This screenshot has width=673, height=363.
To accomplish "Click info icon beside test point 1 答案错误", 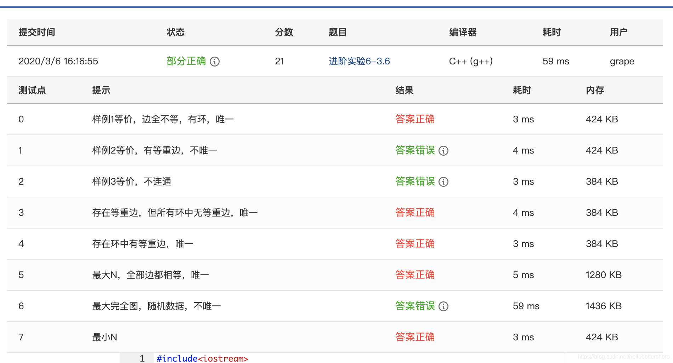I will tap(443, 151).
